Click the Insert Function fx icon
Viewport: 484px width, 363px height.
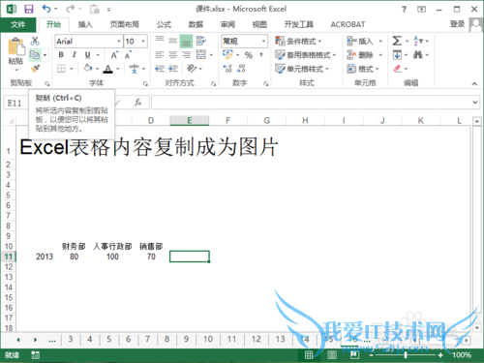[138, 103]
